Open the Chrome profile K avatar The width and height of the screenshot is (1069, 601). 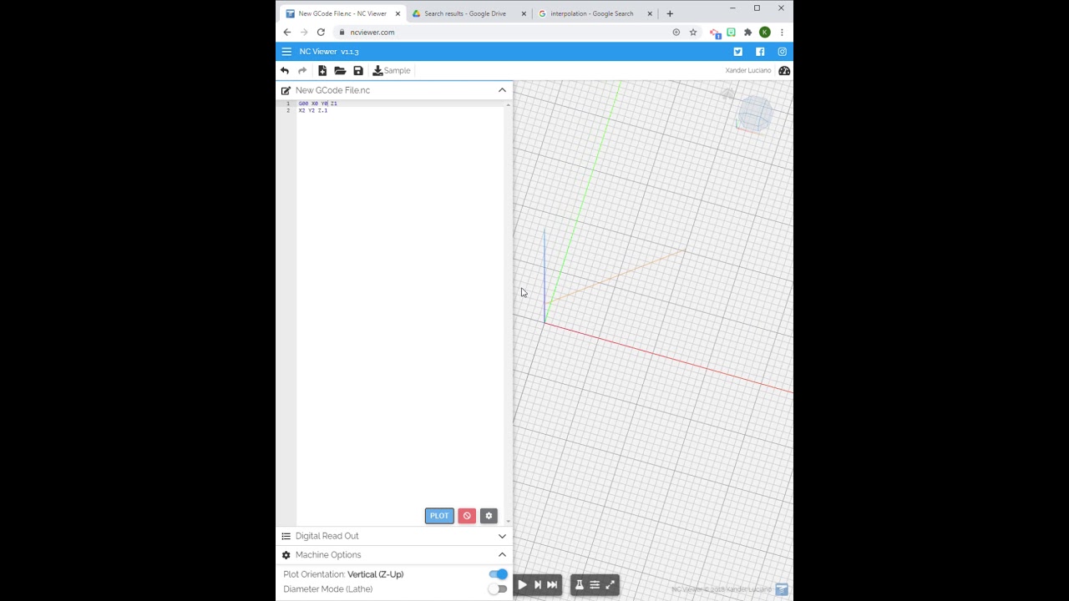(765, 33)
